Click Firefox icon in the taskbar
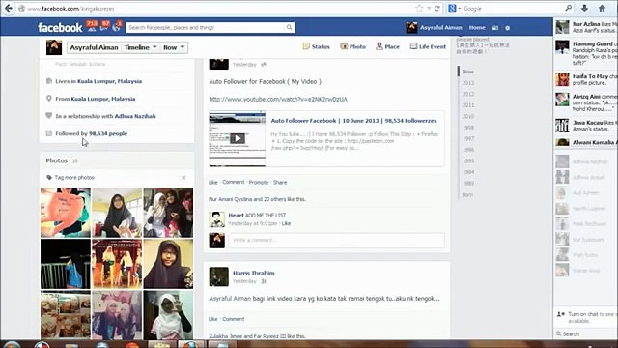This screenshot has width=618, height=348. click(191, 344)
